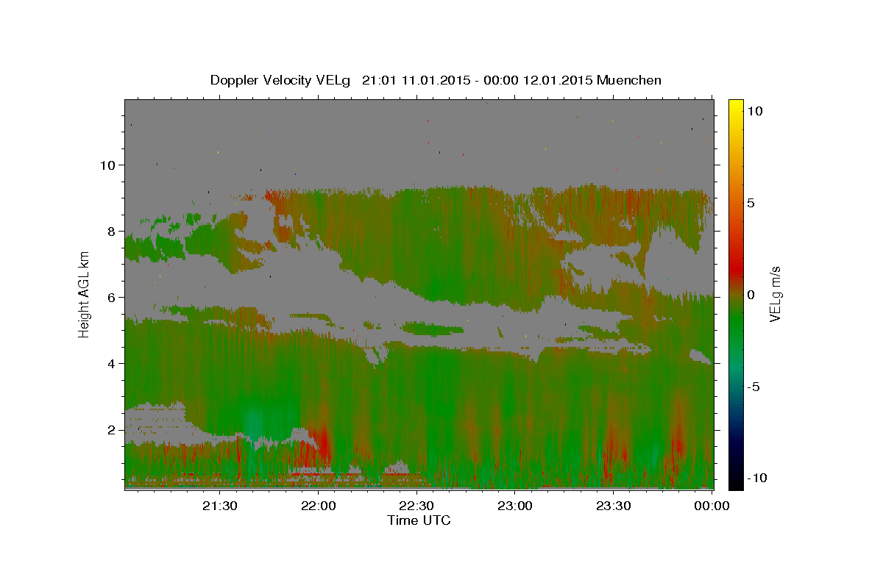
Task: Click the colorbar value 10 at top
Action: pos(755,111)
